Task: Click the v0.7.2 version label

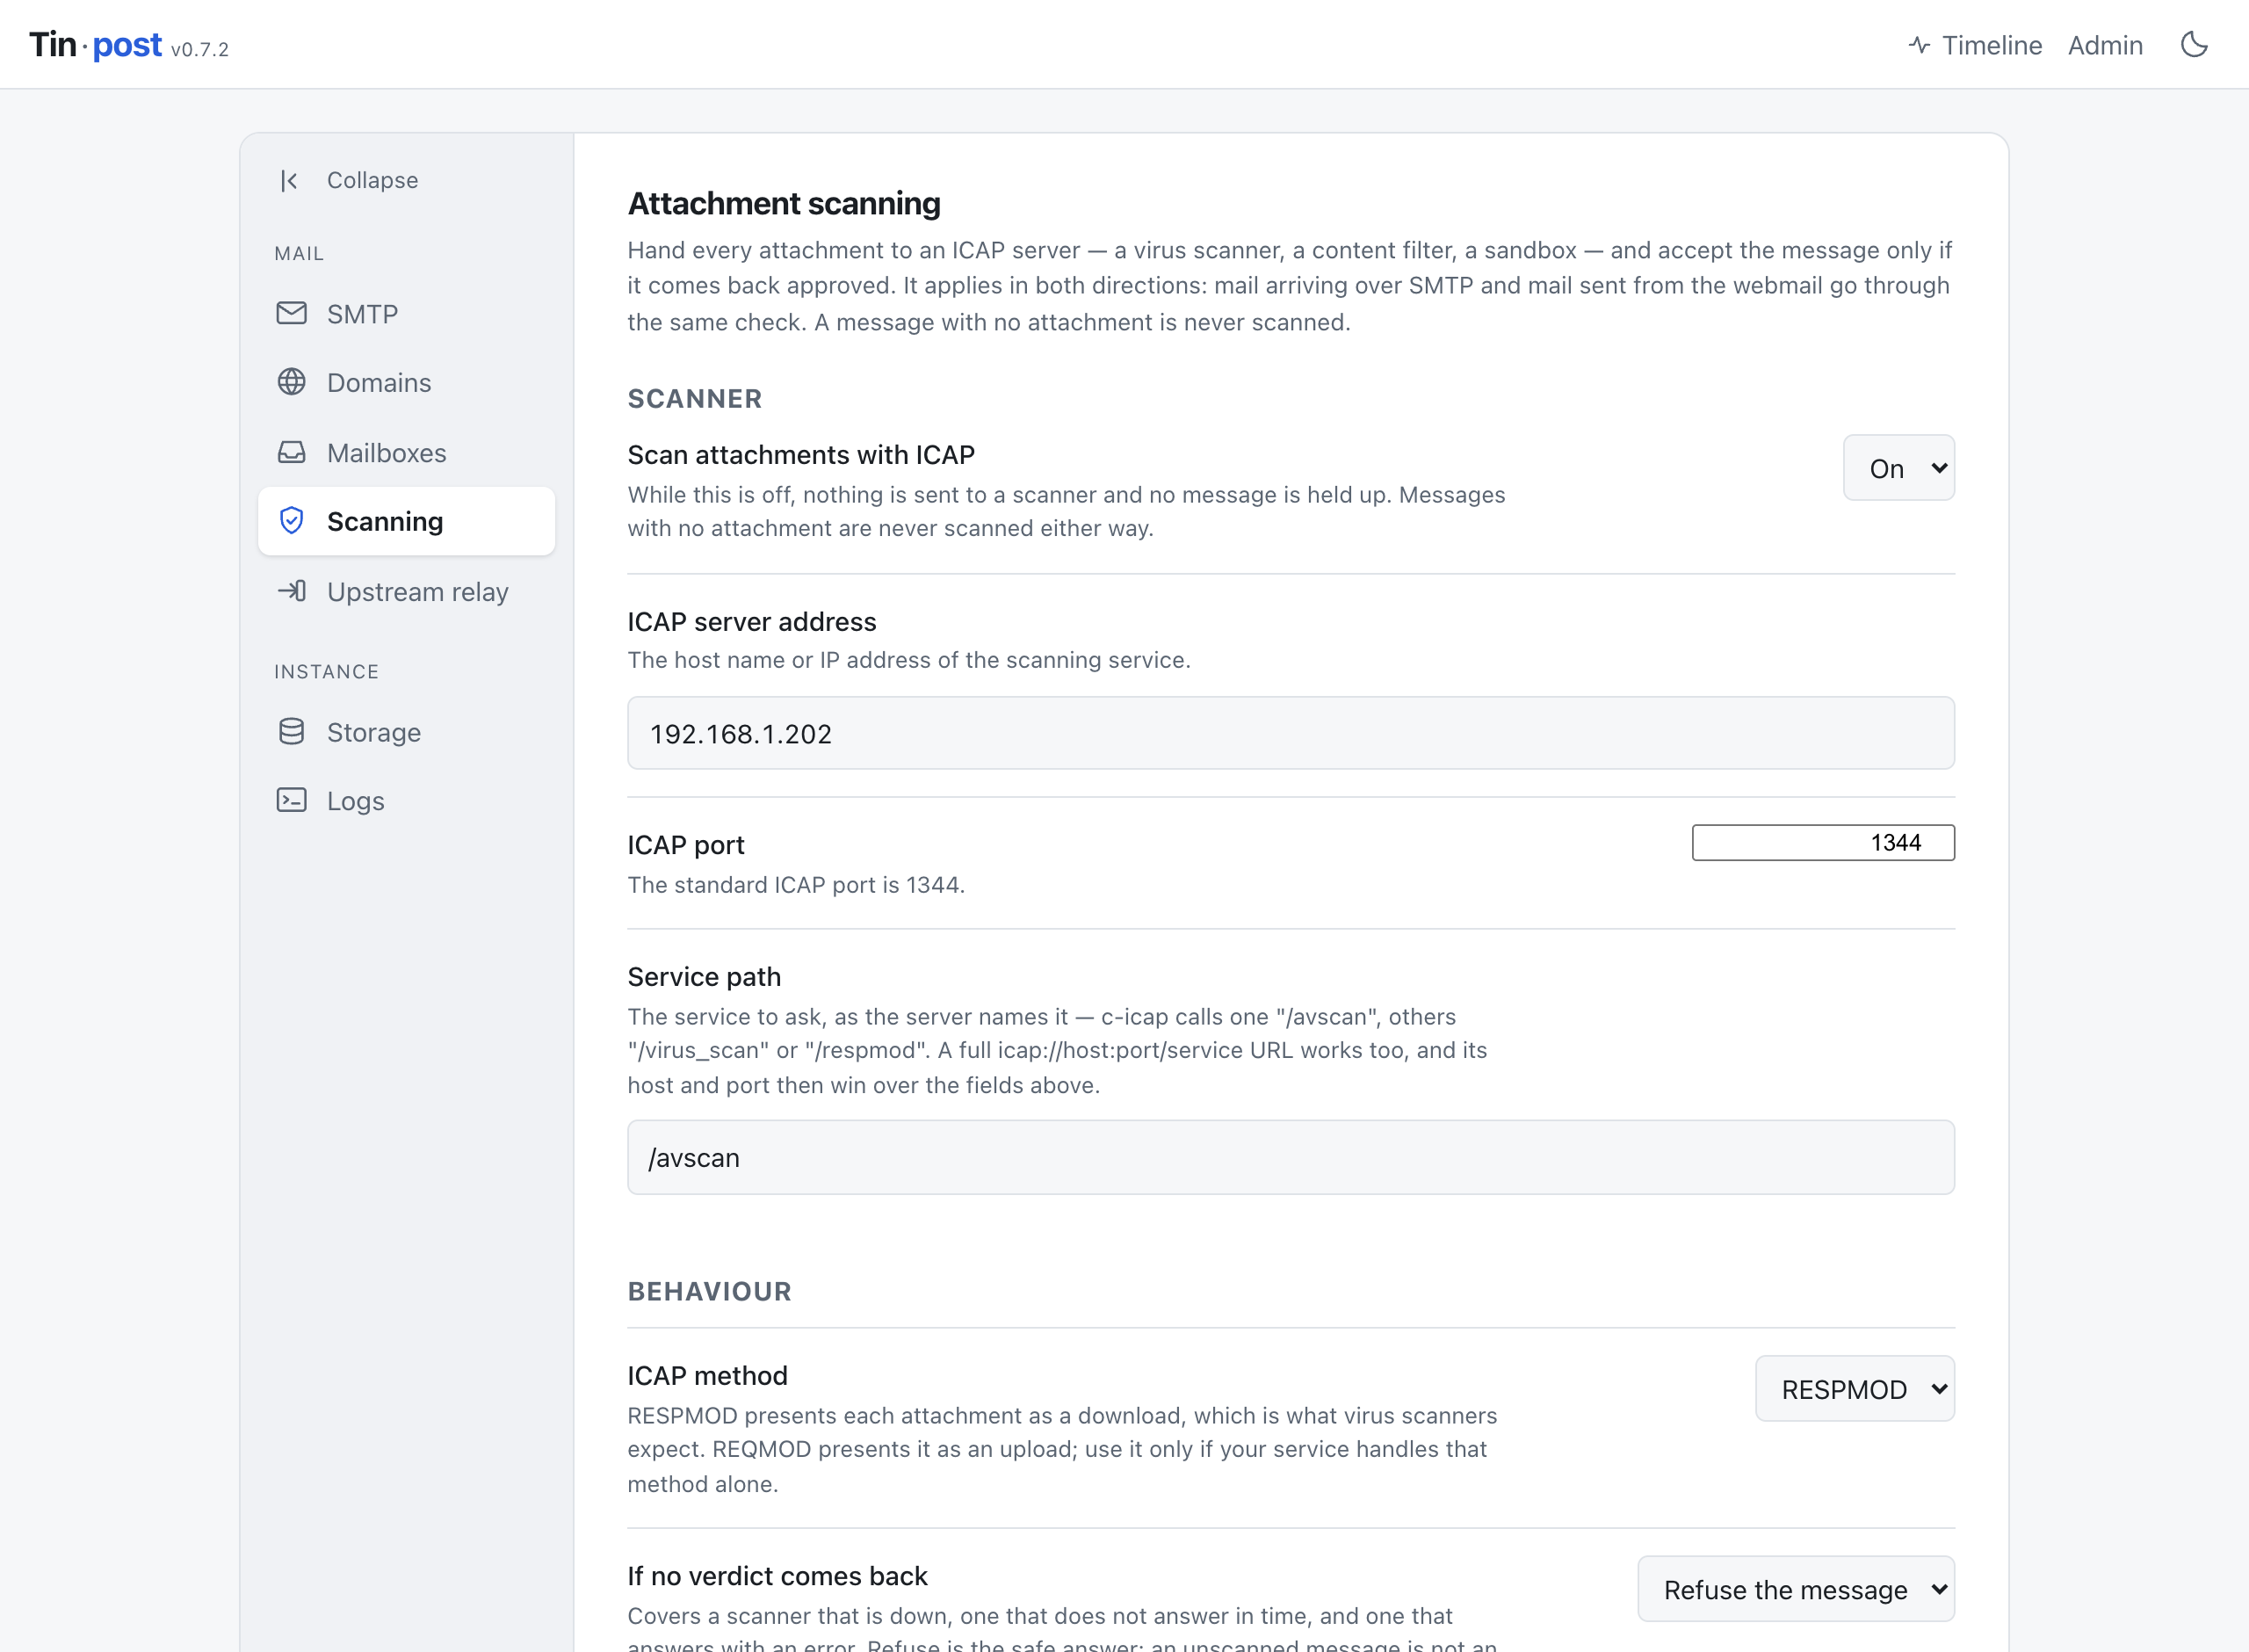Action: (x=200, y=49)
